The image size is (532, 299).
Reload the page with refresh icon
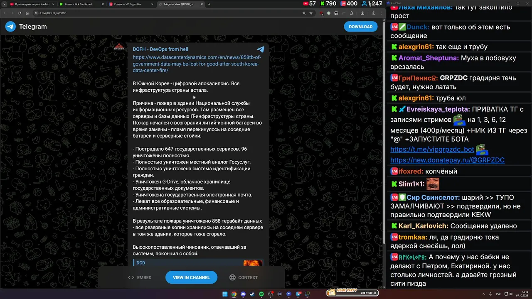coord(19,13)
